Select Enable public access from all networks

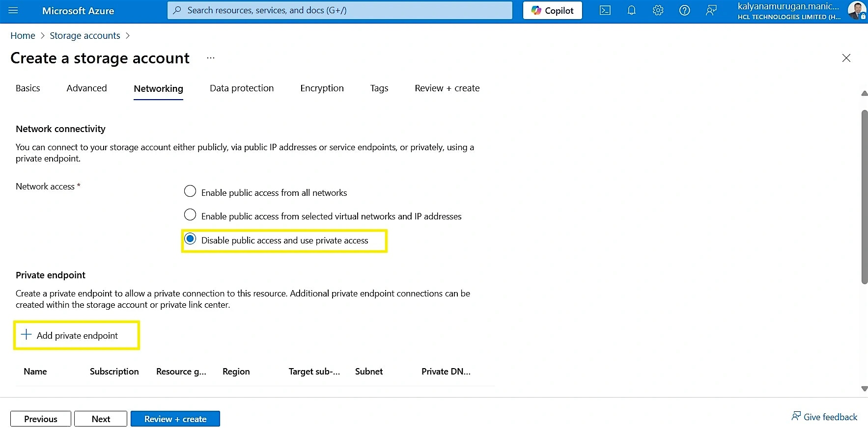click(x=190, y=191)
